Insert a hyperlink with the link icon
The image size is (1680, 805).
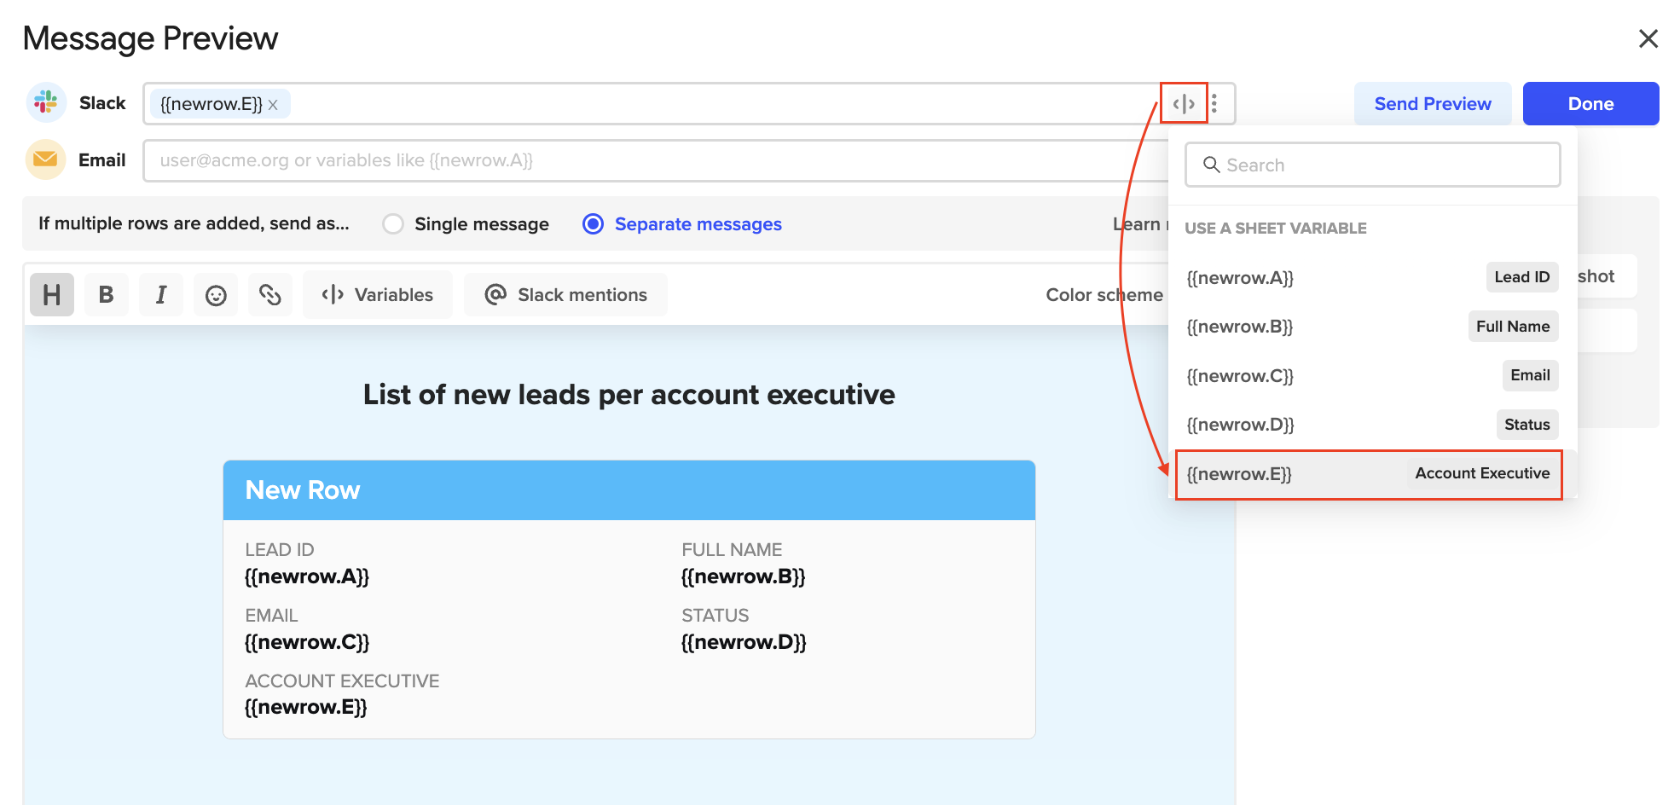tap(270, 295)
